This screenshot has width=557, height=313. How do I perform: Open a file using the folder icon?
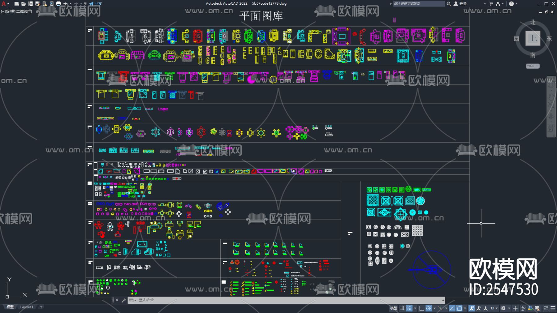pyautogui.click(x=24, y=4)
